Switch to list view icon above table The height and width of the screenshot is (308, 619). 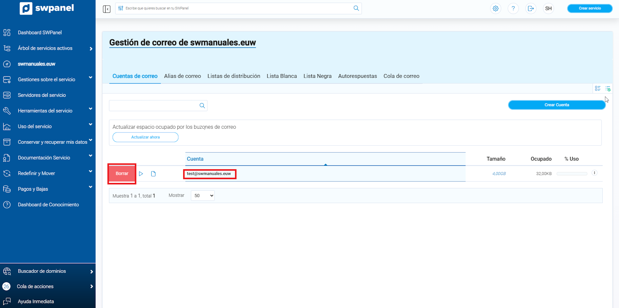pyautogui.click(x=598, y=88)
